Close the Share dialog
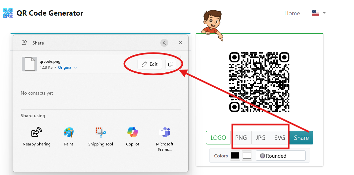This screenshot has height=175, width=354. point(180,43)
